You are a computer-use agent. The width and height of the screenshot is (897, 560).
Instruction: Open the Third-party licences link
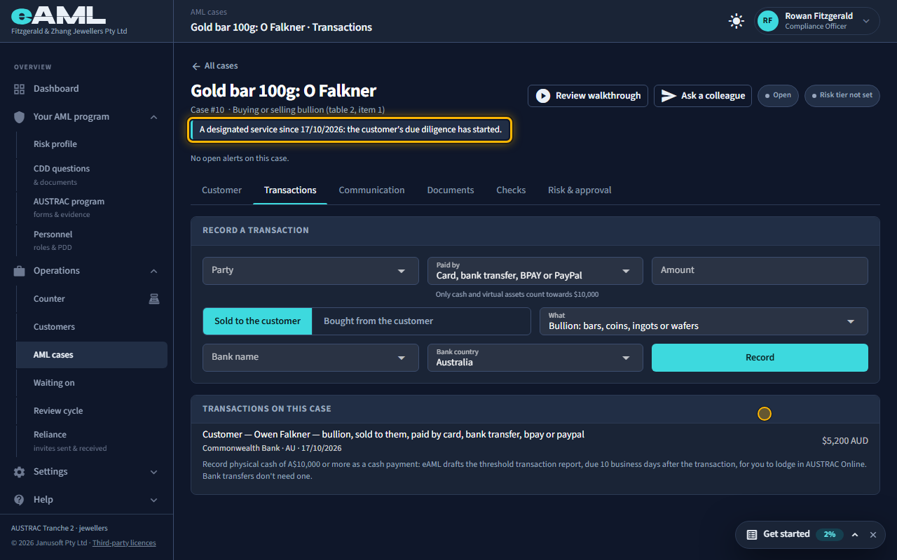pyautogui.click(x=124, y=542)
